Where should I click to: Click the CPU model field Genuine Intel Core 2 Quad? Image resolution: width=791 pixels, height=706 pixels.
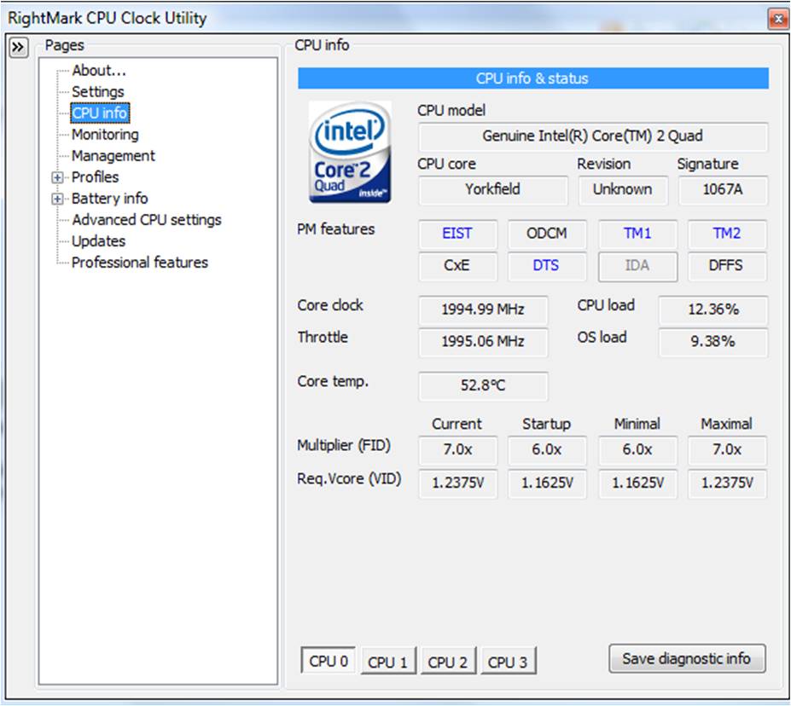tap(593, 136)
